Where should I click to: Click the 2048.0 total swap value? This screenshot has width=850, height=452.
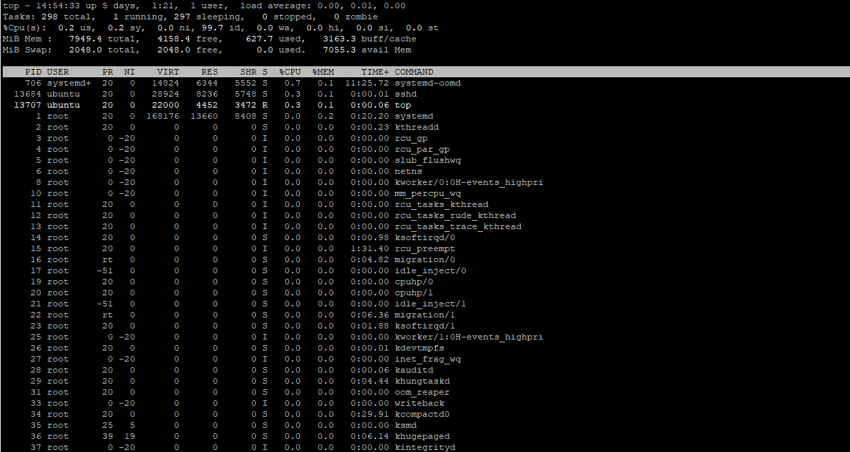86,50
